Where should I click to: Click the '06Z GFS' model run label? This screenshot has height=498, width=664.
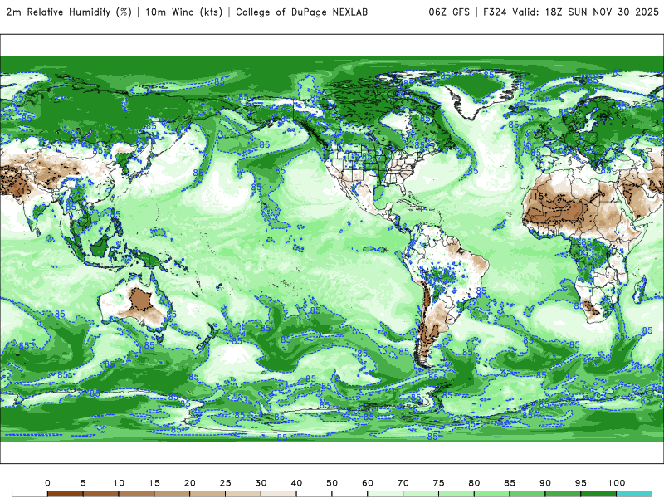tap(449, 12)
